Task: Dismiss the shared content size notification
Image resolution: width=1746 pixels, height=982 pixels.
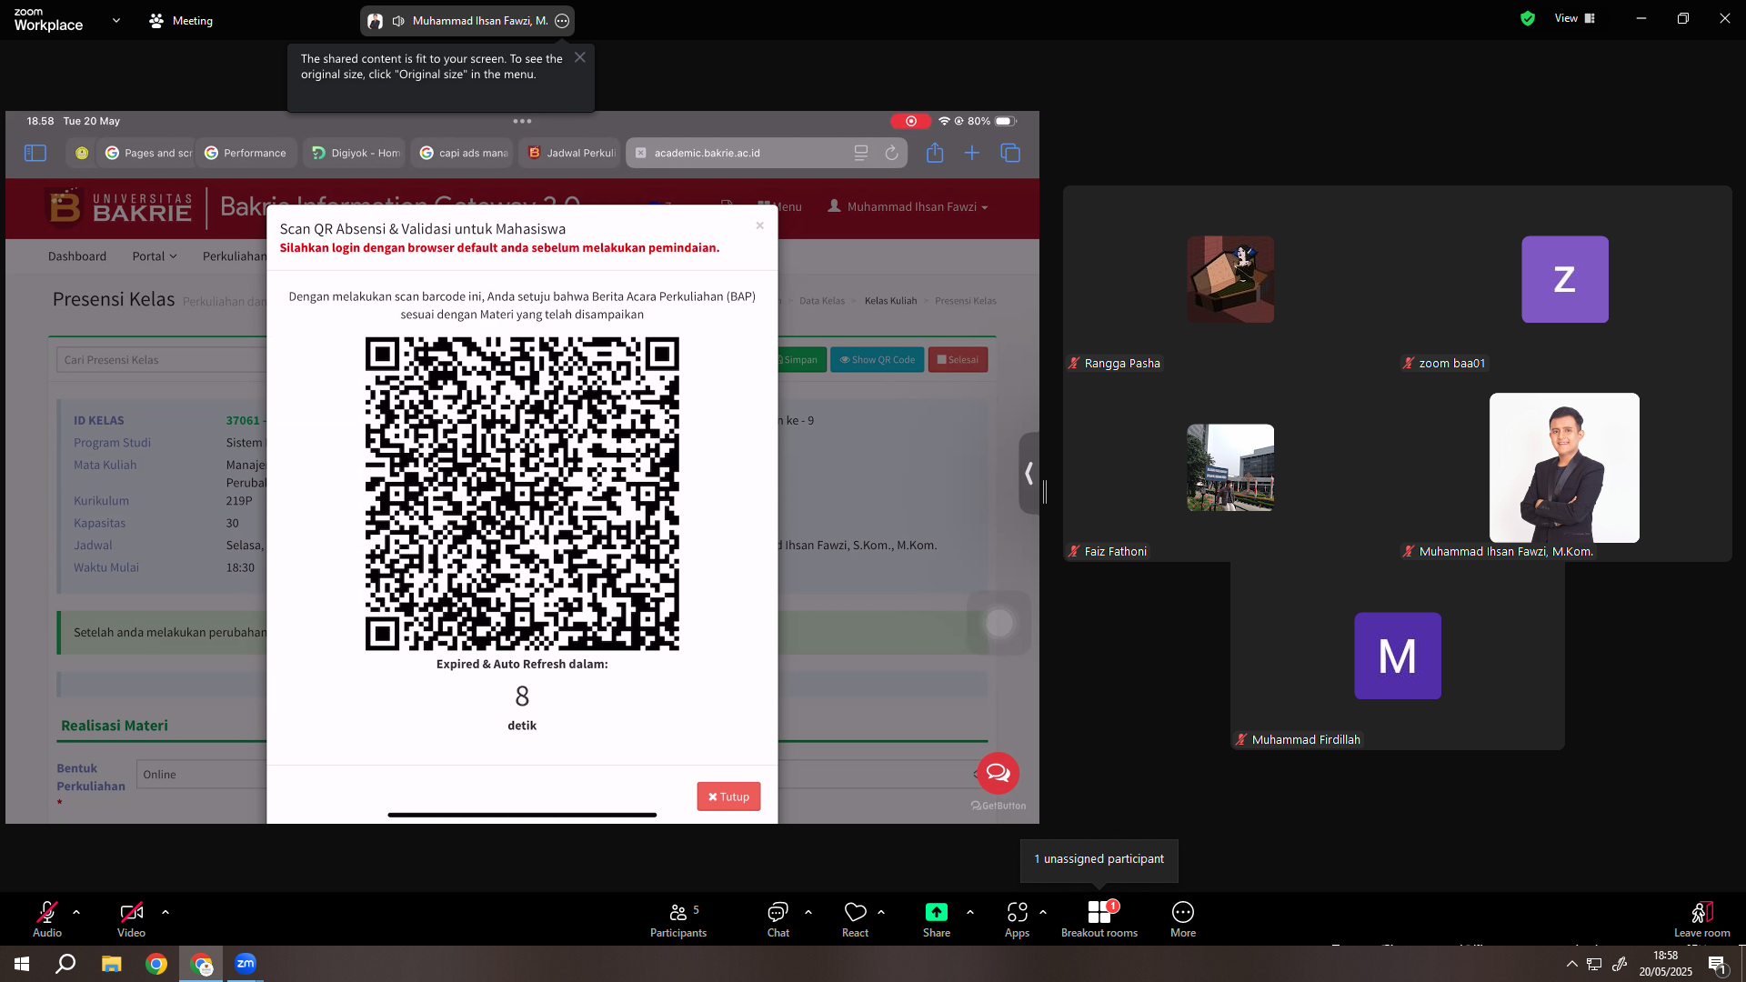Action: 580,57
